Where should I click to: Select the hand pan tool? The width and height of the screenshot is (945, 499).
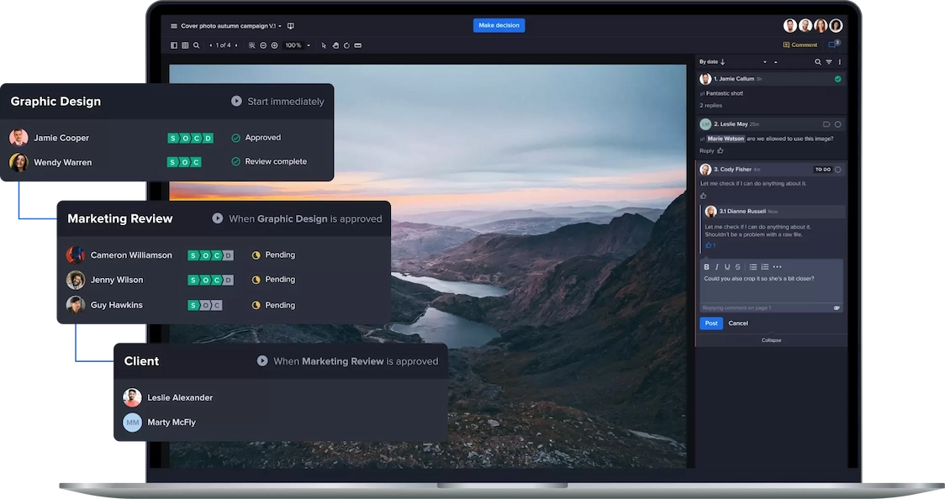click(335, 45)
